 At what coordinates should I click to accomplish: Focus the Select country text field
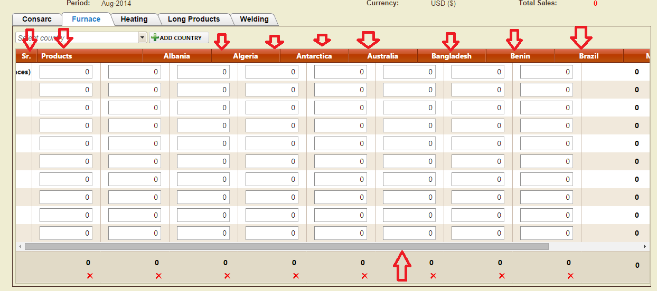coord(77,38)
